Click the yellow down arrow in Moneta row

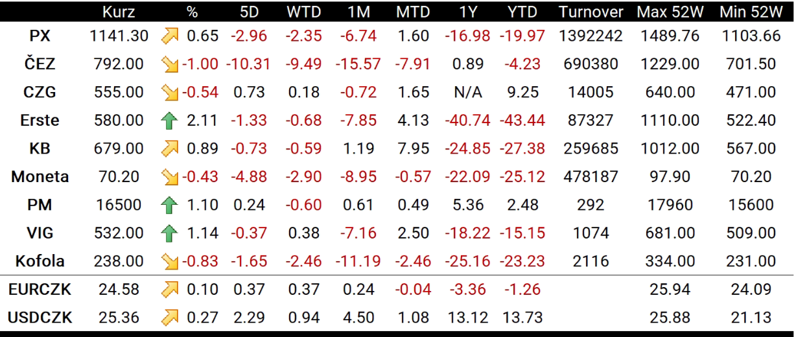coord(169,177)
